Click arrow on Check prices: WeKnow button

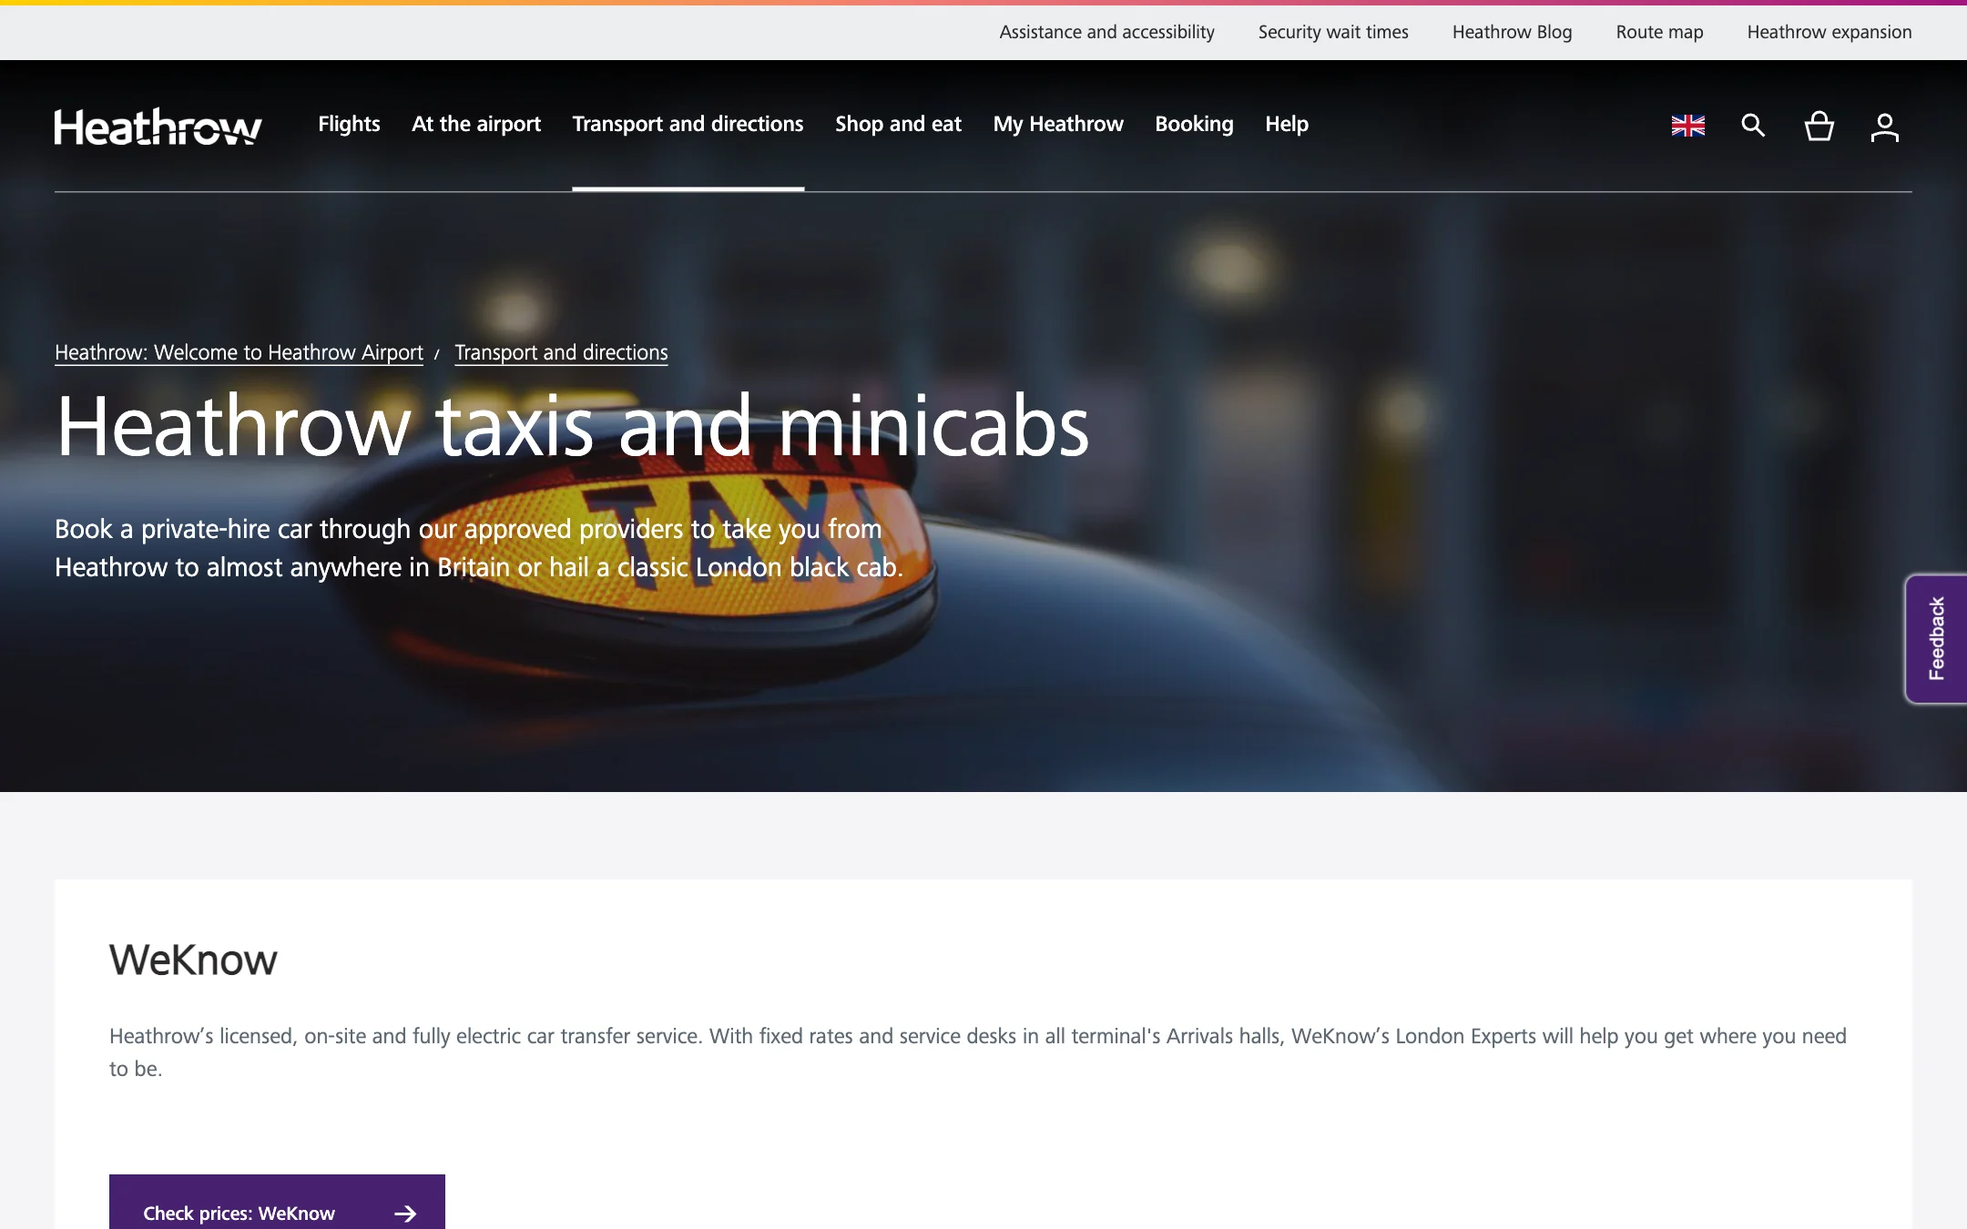405,1213
